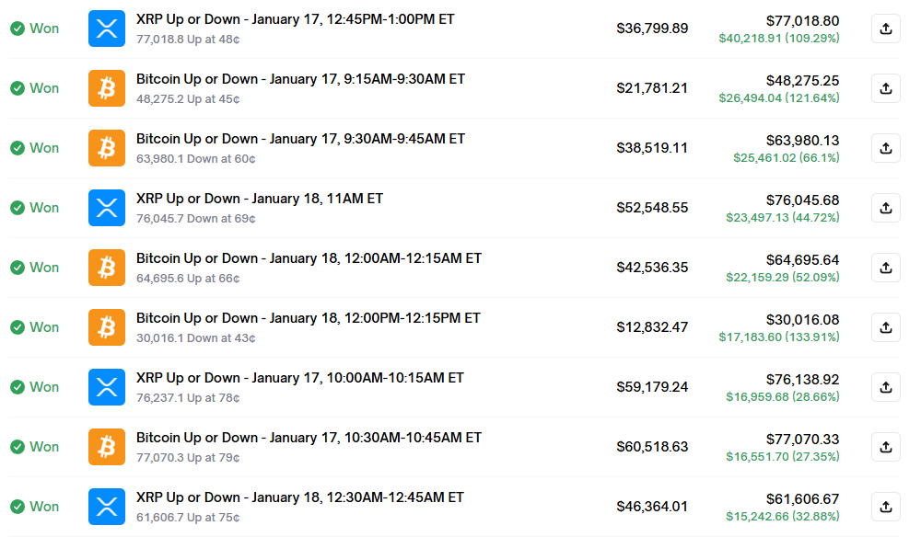Open Bitcoin Up or Down January 17, 10:30AM-10:45AM
Viewport: 921px width, 537px height.
point(309,438)
